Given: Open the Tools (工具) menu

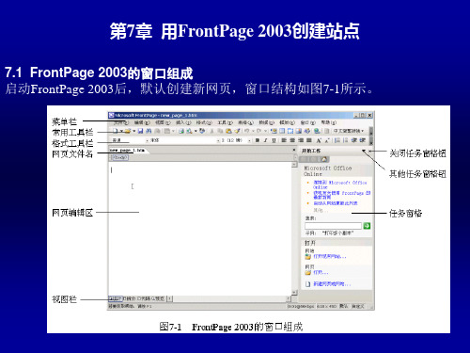Looking at the screenshot, I should coord(225,122).
